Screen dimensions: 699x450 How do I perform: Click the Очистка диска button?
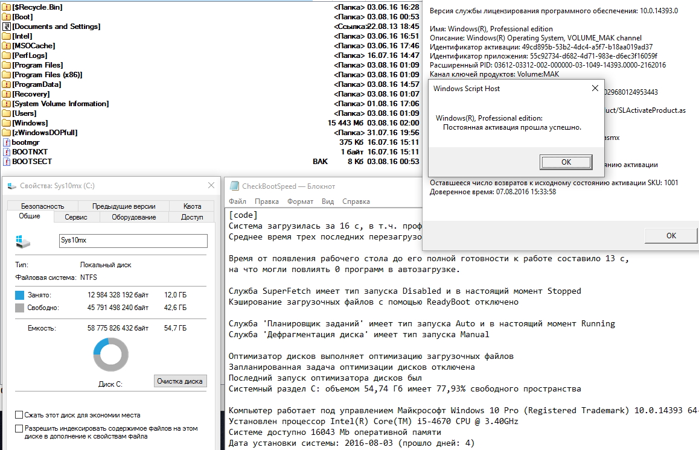[x=180, y=381]
